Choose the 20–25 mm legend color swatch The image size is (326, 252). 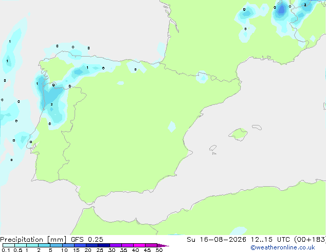[92, 245]
